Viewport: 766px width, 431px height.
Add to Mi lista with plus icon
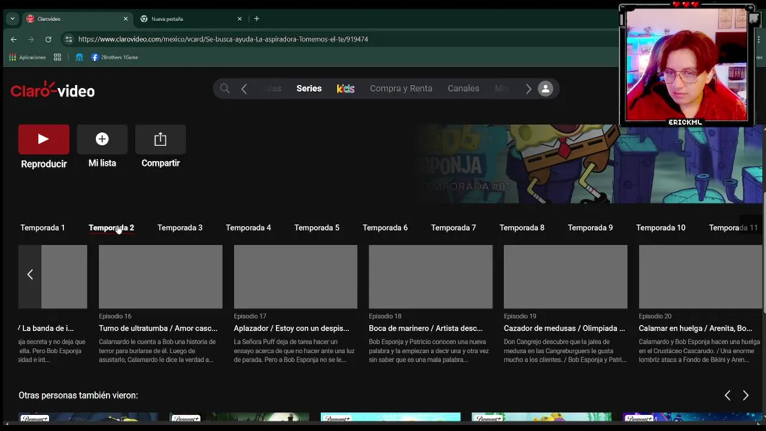click(x=102, y=139)
